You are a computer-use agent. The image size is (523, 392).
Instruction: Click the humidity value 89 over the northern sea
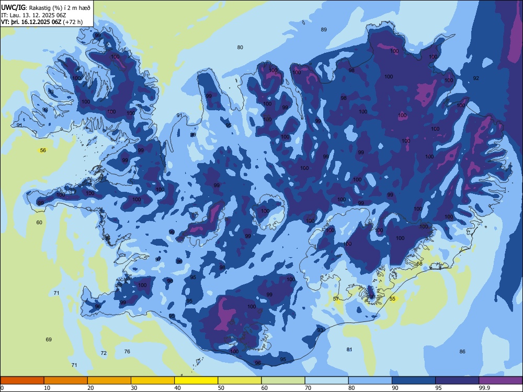coord(324,30)
